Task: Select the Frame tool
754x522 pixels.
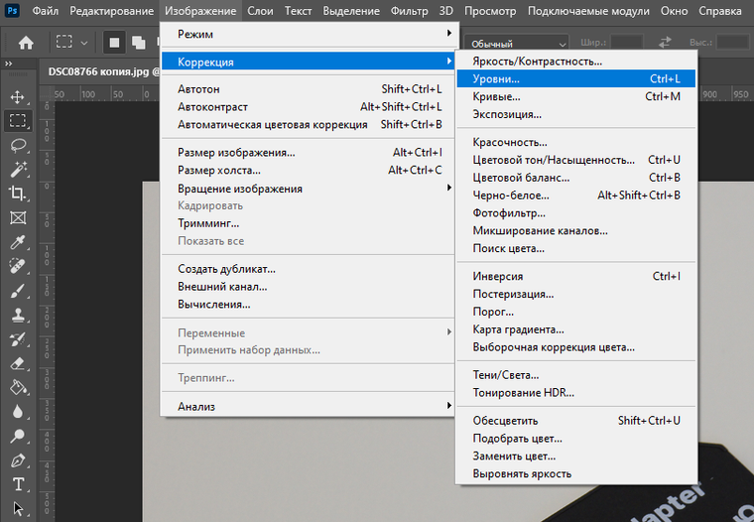Action: [18, 218]
